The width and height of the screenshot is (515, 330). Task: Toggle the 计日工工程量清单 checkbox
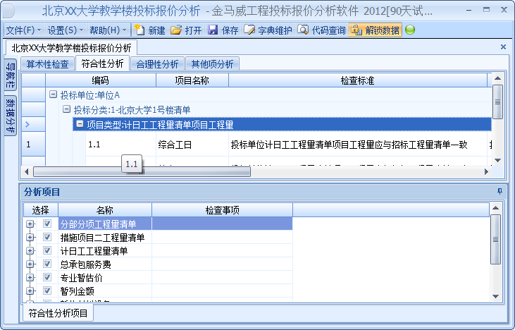pos(47,251)
